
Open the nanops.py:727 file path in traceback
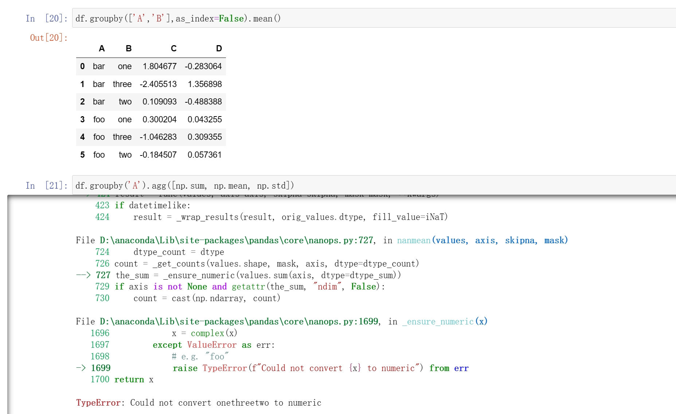coord(237,240)
